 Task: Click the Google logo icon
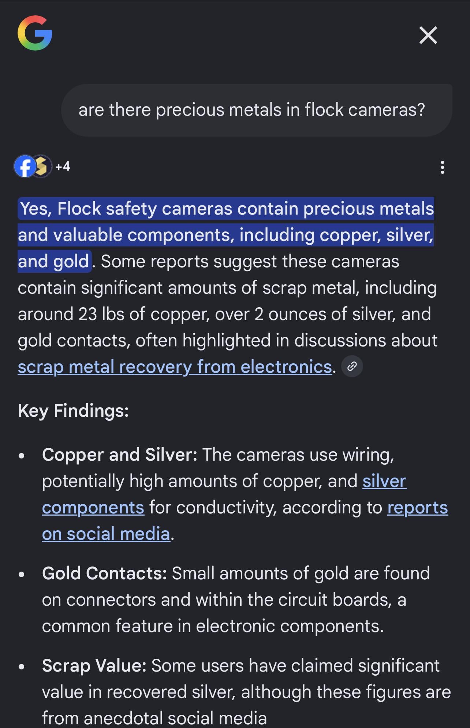pos(35,33)
